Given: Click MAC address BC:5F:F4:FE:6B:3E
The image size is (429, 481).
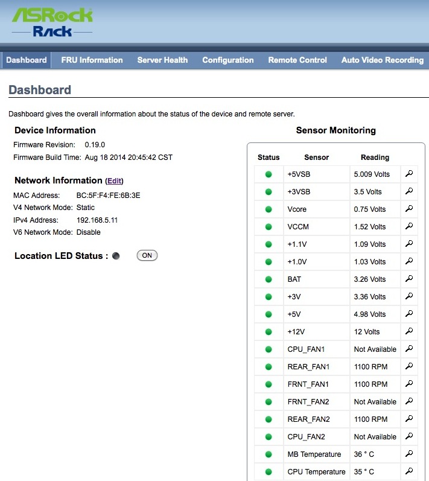Looking at the screenshot, I should coord(108,196).
